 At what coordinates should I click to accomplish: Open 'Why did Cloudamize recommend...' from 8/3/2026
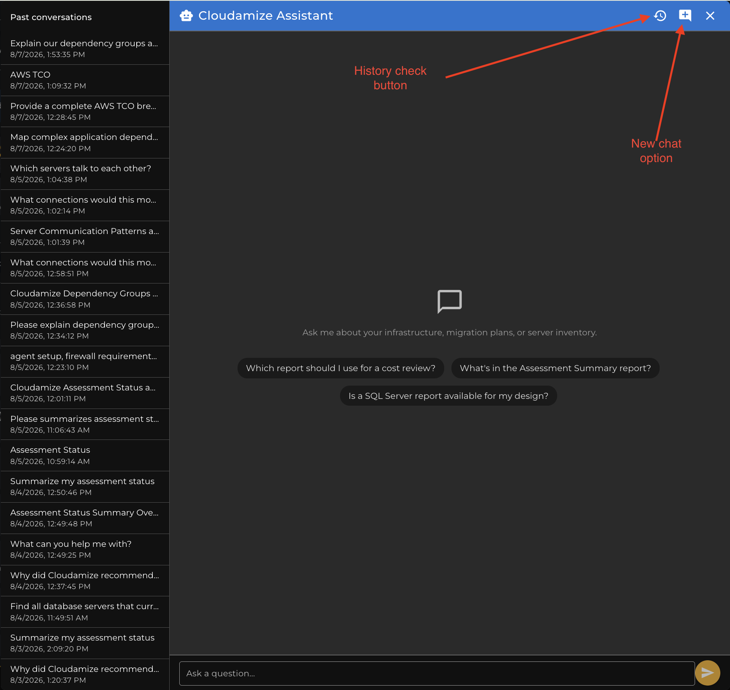tap(85, 674)
